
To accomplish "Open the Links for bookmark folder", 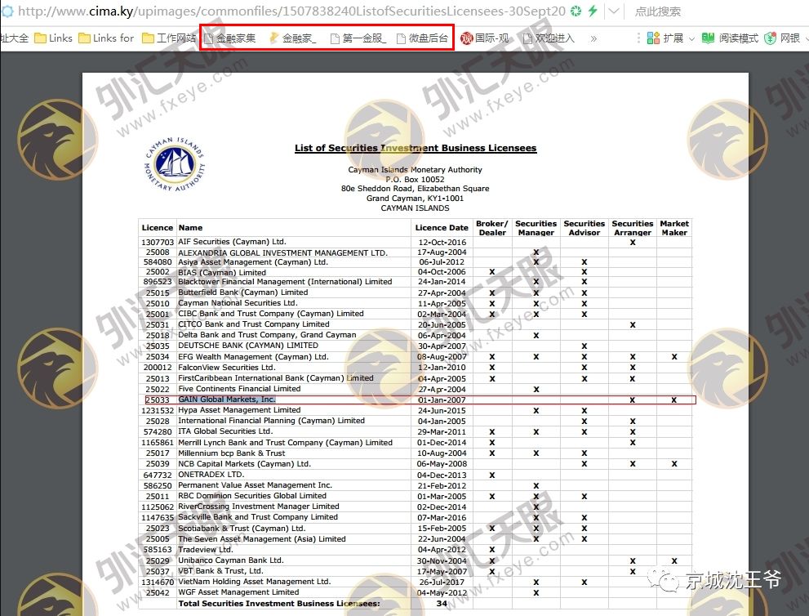I will [106, 38].
